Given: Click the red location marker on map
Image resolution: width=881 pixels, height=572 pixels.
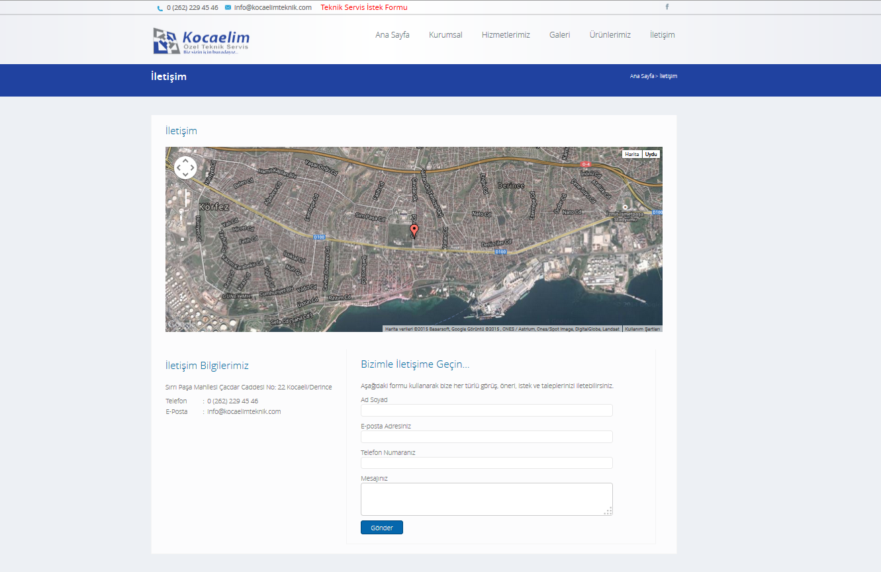Looking at the screenshot, I should click(x=414, y=230).
